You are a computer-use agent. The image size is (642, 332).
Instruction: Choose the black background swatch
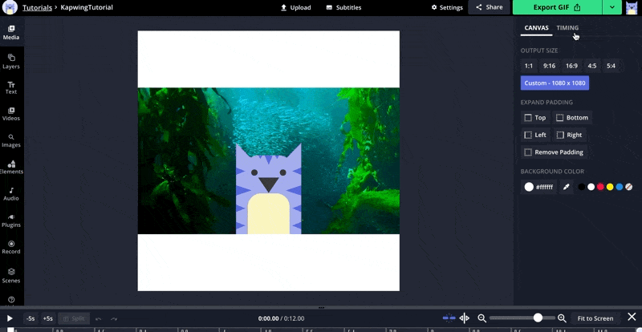(581, 187)
